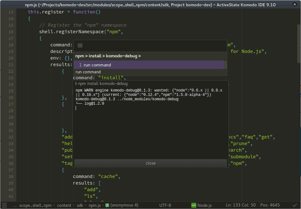Click the 'command: "cache",' code line
Image resolution: width=301 pixels, height=209 pixels.
coord(97,176)
